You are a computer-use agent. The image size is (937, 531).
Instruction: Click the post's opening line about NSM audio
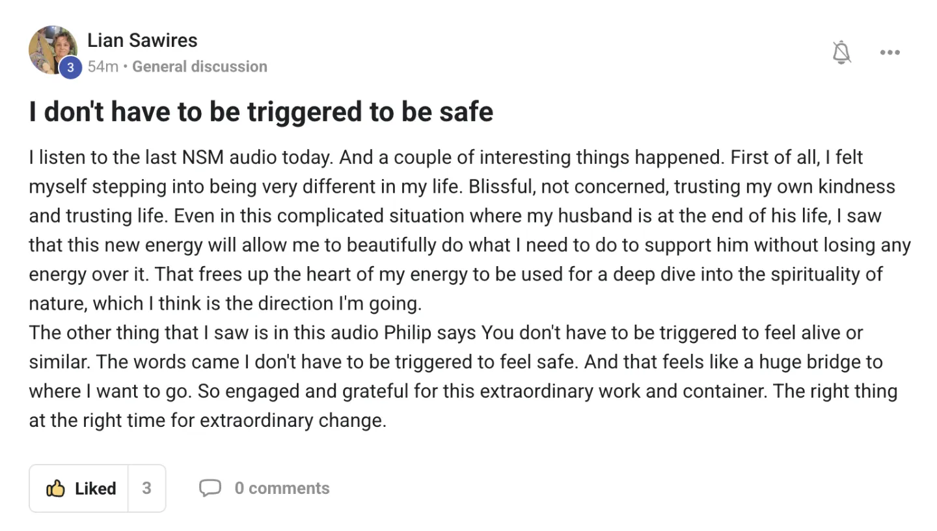tap(182, 157)
